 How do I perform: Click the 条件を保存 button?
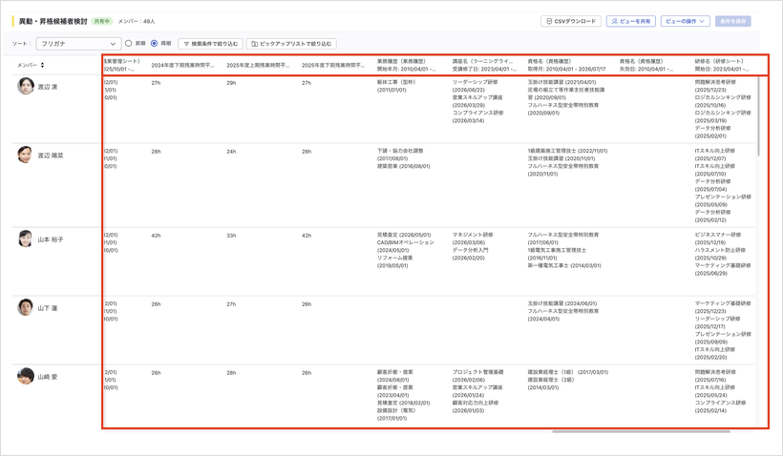[732, 21]
